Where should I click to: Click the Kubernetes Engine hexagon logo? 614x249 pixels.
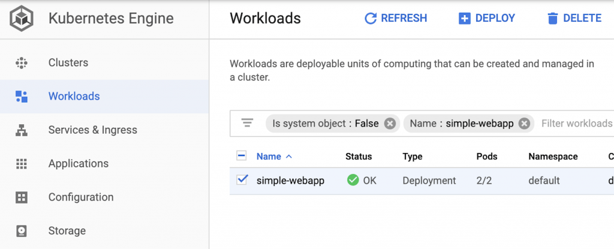click(22, 19)
